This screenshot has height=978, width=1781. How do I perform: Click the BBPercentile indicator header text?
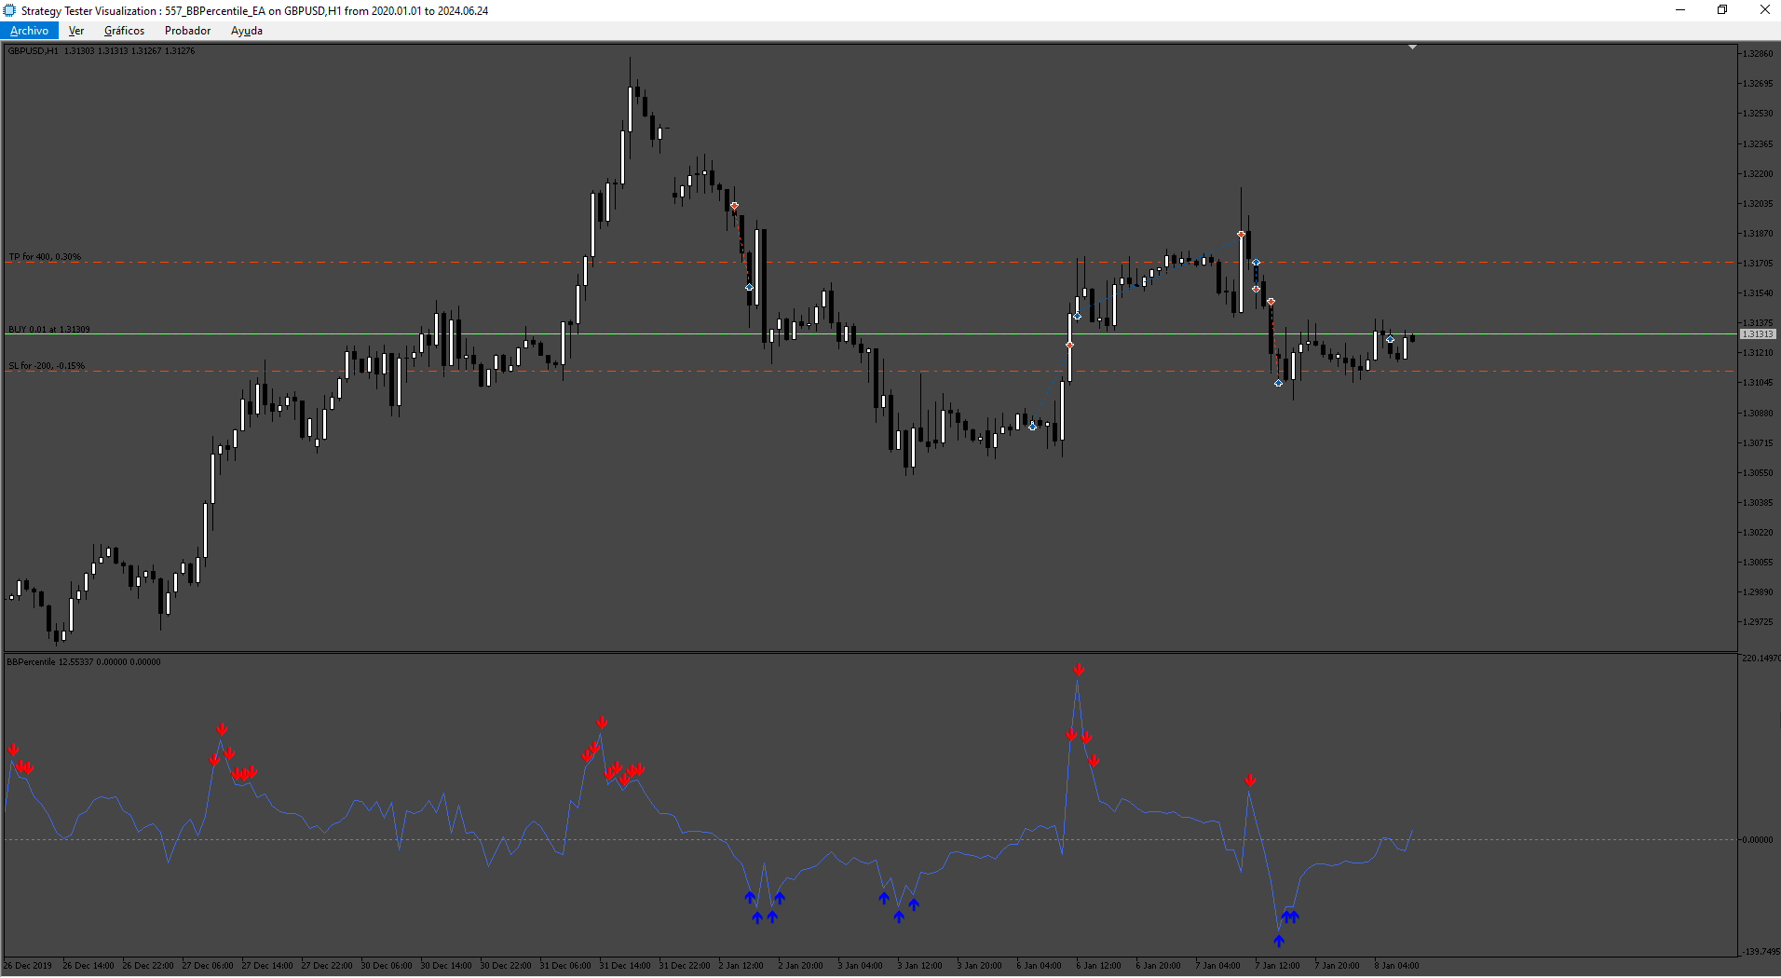(84, 662)
